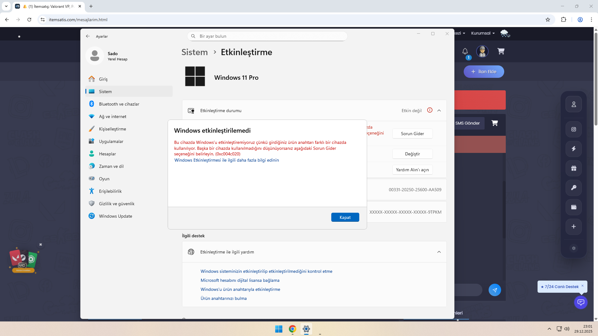The width and height of the screenshot is (598, 336).
Task: Dismiss the 7/24 Canlı Destek tooltip
Action: point(582,286)
